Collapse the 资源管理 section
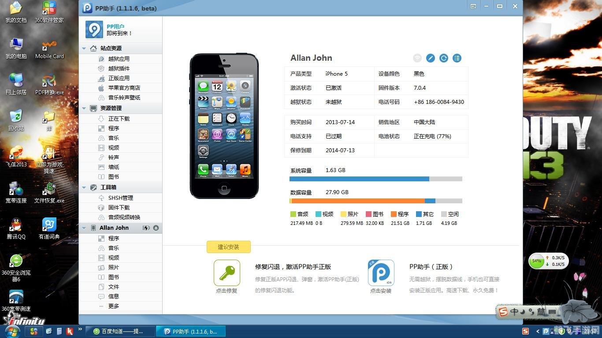Image resolution: width=602 pixels, height=338 pixels. point(84,108)
